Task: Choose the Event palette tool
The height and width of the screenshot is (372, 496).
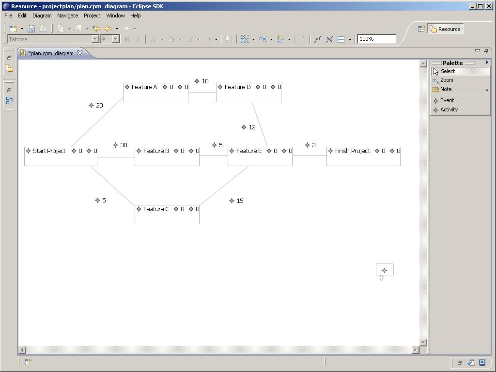Action: point(460,100)
